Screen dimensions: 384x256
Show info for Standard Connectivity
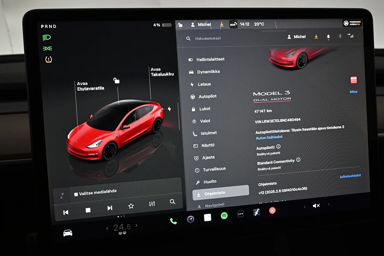(x=298, y=160)
